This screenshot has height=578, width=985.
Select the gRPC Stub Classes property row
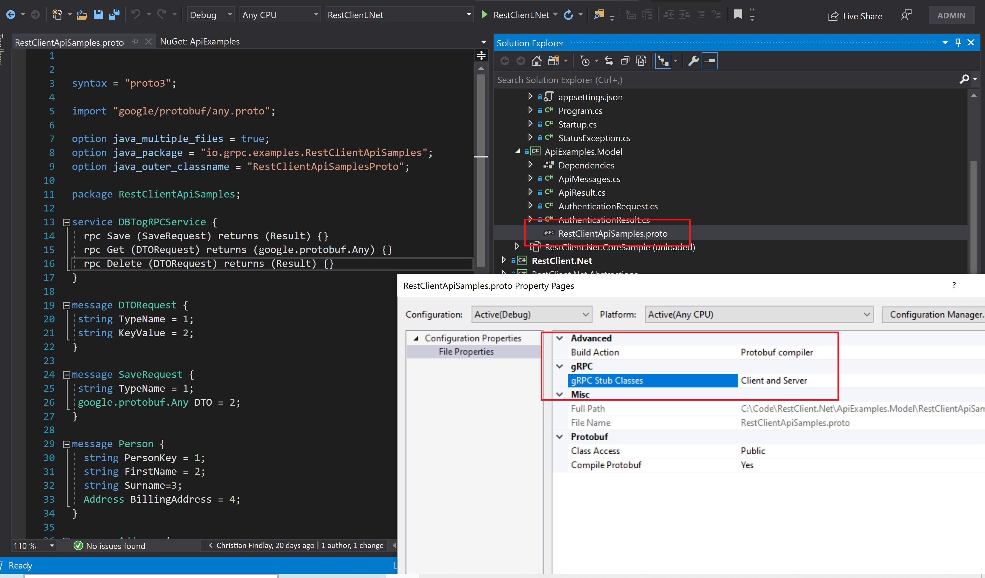[x=652, y=380]
